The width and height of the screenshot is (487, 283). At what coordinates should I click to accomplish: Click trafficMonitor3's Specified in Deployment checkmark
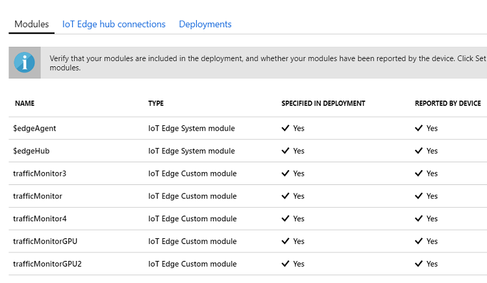[285, 174]
